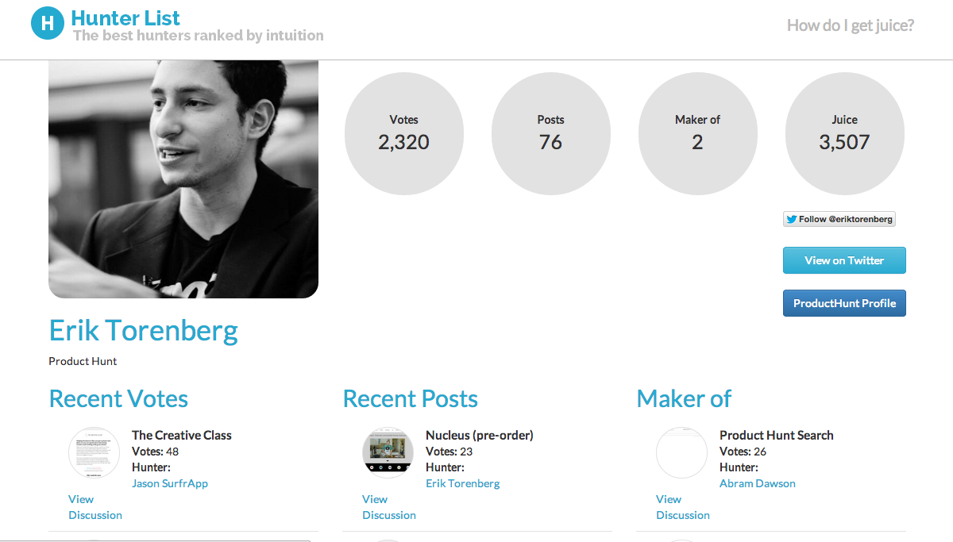This screenshot has height=542, width=953.
Task: Open the How do I get juice? link
Action: tap(851, 25)
